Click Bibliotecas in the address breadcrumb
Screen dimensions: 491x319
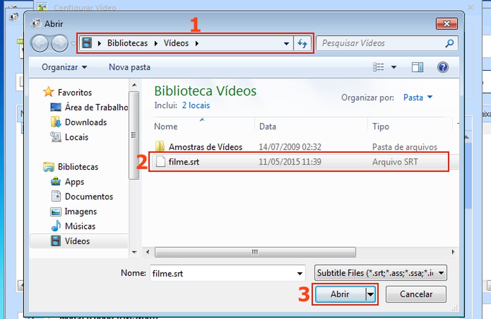[x=127, y=43]
